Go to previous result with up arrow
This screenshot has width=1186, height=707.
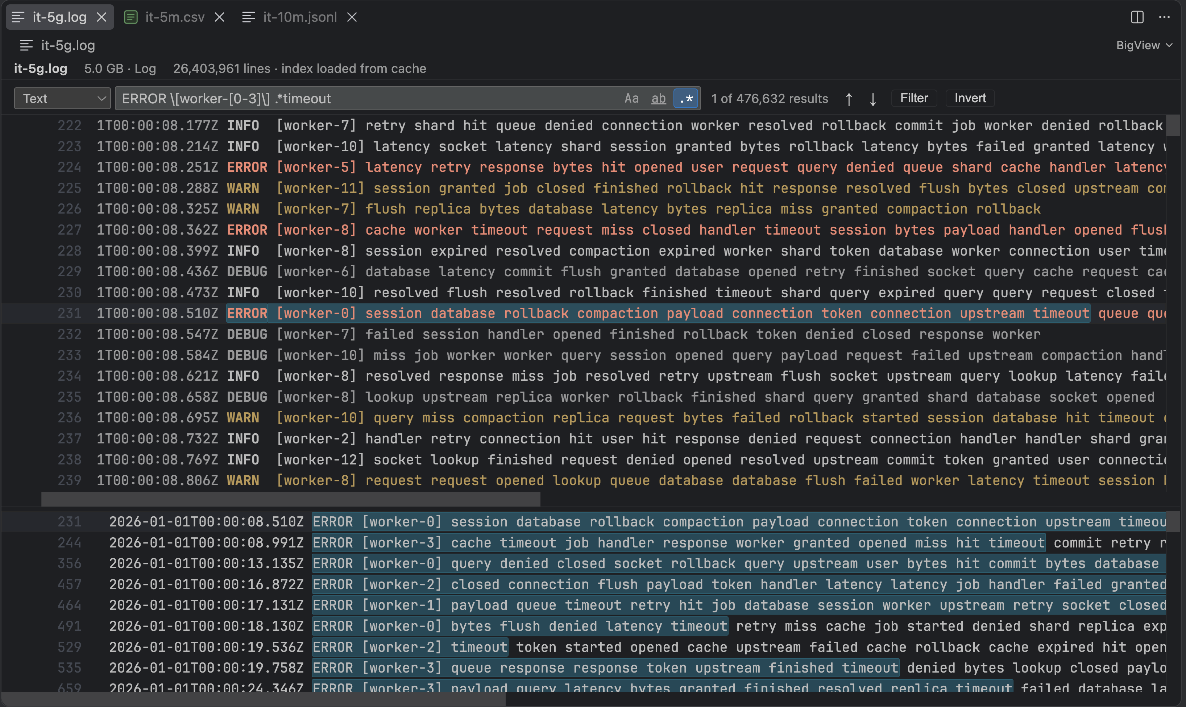(x=849, y=99)
